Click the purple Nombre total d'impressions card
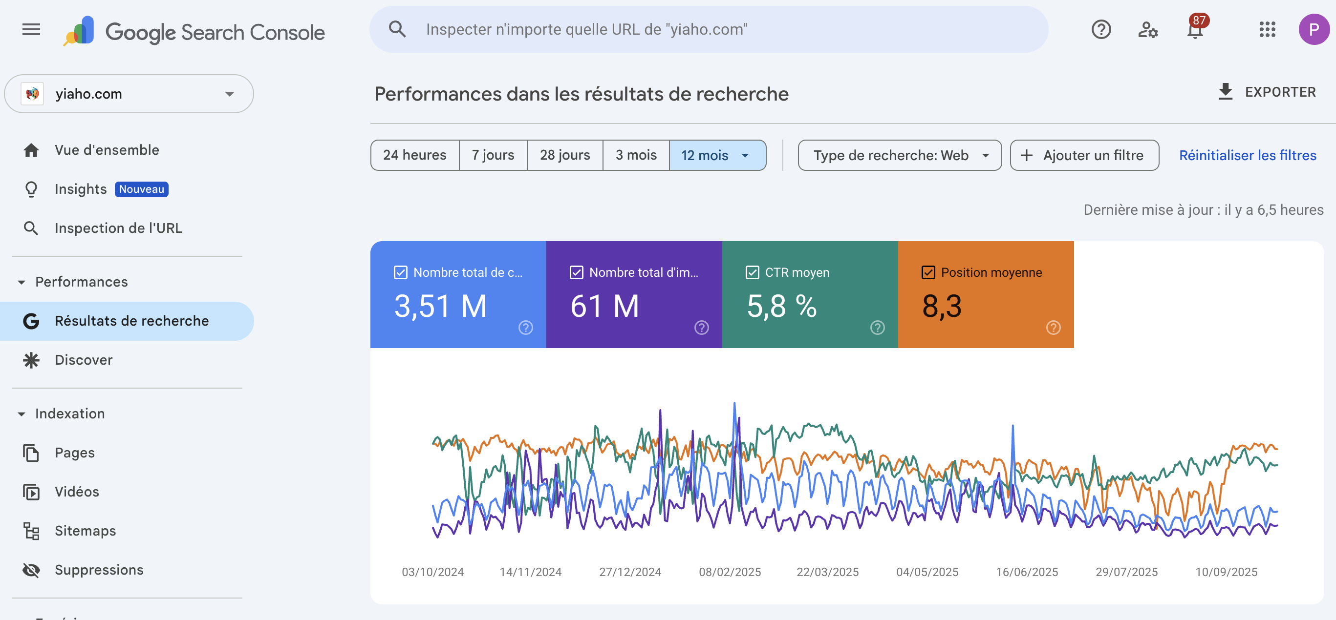The image size is (1336, 620). click(633, 295)
